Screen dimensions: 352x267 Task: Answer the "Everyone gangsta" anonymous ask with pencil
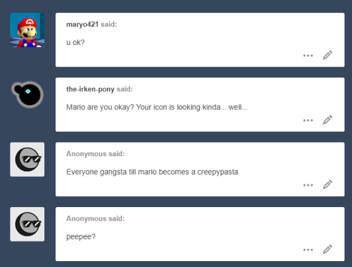[x=327, y=185]
